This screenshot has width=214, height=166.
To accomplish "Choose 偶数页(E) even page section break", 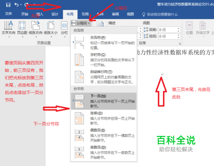I will pos(104,135).
